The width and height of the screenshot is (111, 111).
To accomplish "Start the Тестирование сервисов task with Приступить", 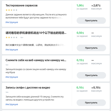I will pyautogui.click(x=91, y=21).
